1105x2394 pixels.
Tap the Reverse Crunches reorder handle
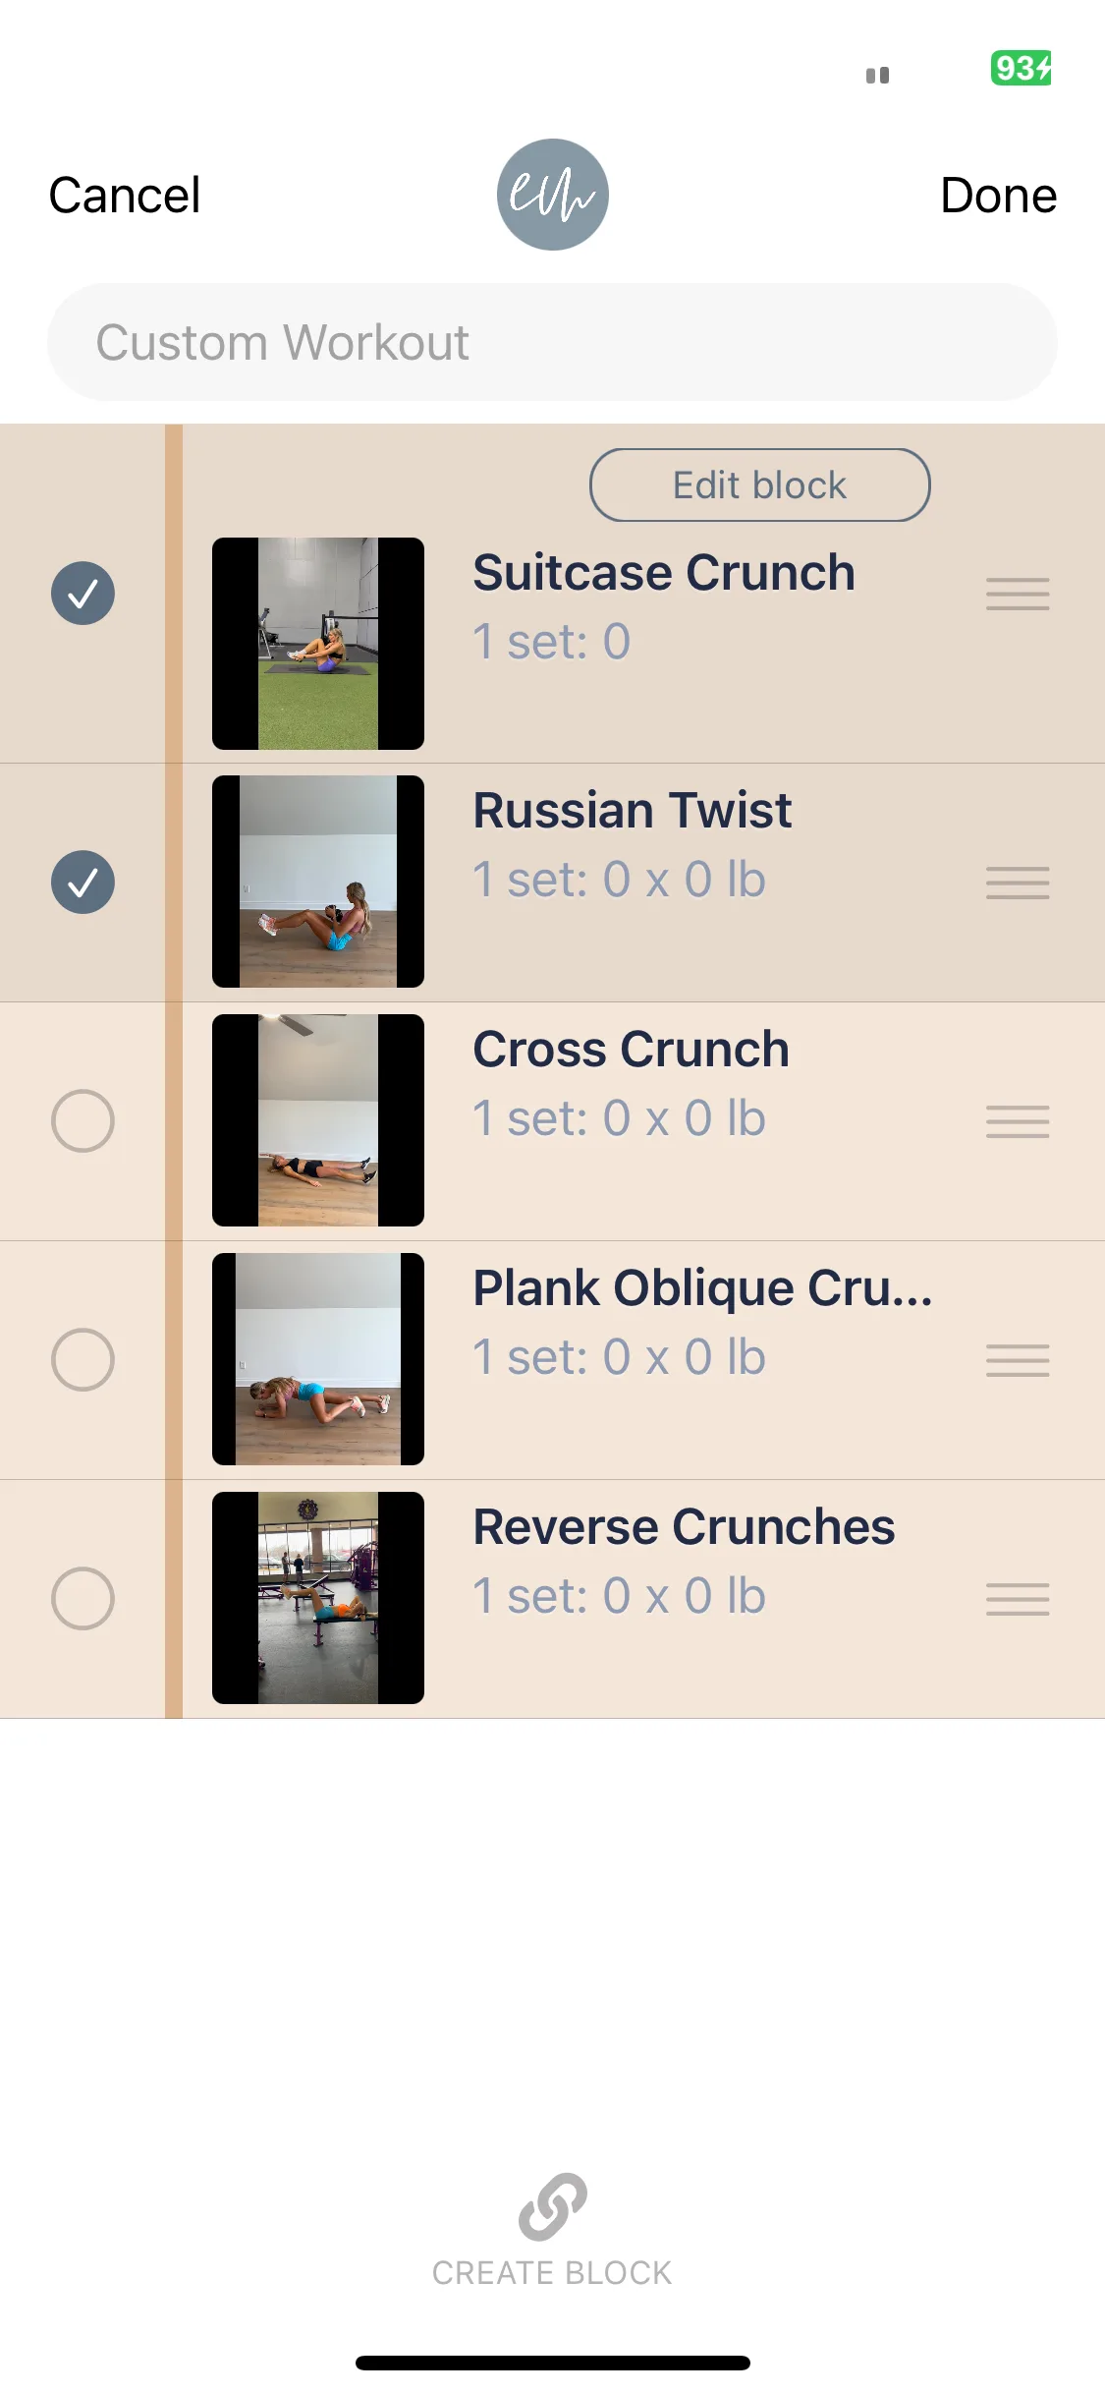coord(1018,1599)
